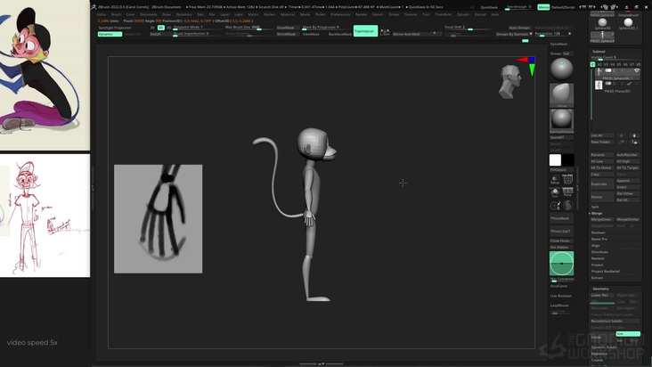The width and height of the screenshot is (652, 367).
Task: Collapse the Merge section
Action: pos(596,213)
